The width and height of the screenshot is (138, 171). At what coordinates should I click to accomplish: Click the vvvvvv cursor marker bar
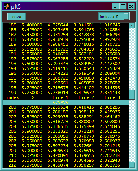(66, 103)
